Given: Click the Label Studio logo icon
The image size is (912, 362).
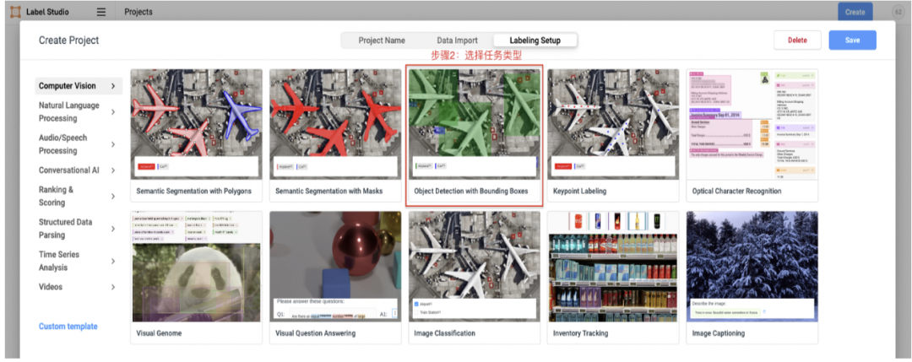Looking at the screenshot, I should pyautogui.click(x=16, y=12).
